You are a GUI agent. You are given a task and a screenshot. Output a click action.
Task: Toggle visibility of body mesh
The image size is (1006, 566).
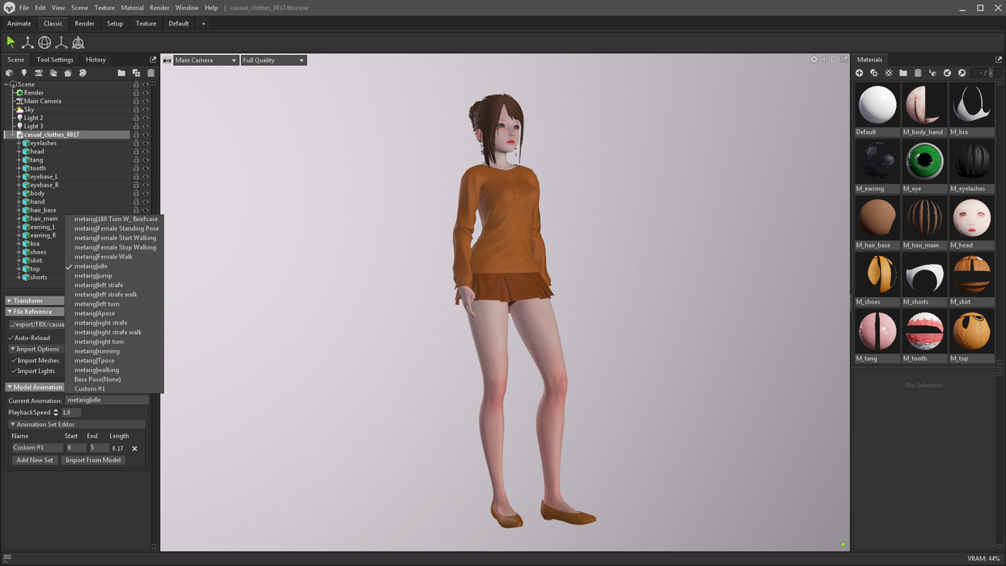[x=146, y=193]
